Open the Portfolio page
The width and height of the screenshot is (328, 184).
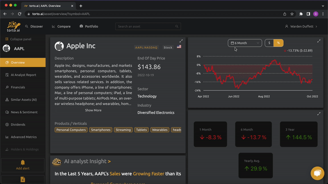[x=89, y=26]
